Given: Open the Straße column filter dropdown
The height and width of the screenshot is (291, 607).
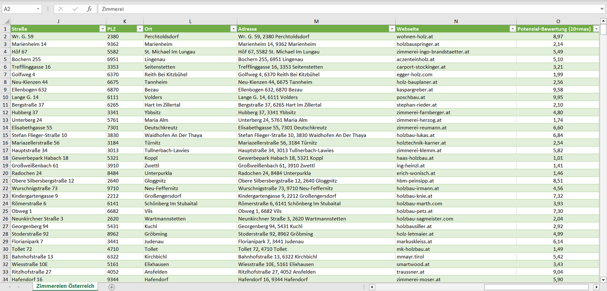Looking at the screenshot, I should point(102,29).
